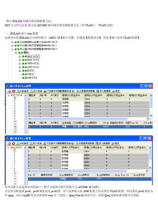Expand the AD32-20[2] board in the device tree
This screenshot has width=158, height=224.
[x=20, y=60]
